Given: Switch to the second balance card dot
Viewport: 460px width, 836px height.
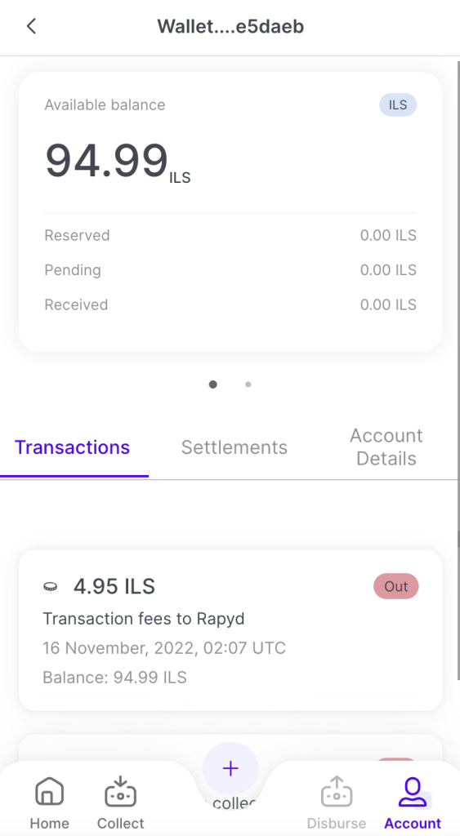Looking at the screenshot, I should [x=248, y=385].
